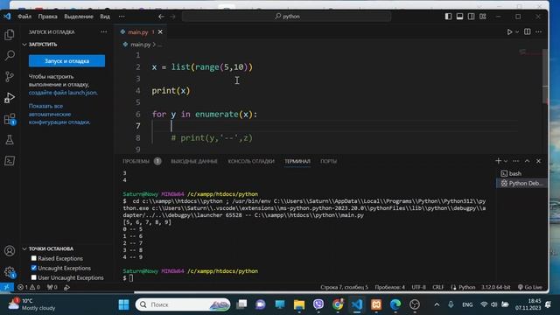Open Google Chrome from taskbar

click(x=338, y=304)
